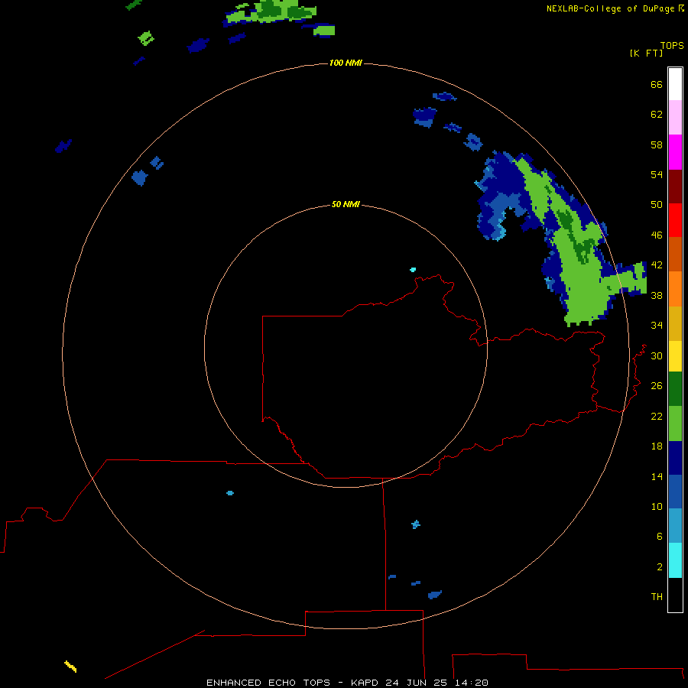The height and width of the screenshot is (688, 688).
Task: Click the magenta 58 kft legend swatch
Action: coord(675,152)
